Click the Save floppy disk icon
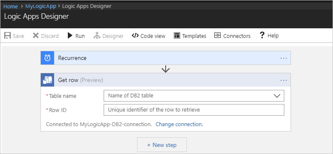 point(7,35)
